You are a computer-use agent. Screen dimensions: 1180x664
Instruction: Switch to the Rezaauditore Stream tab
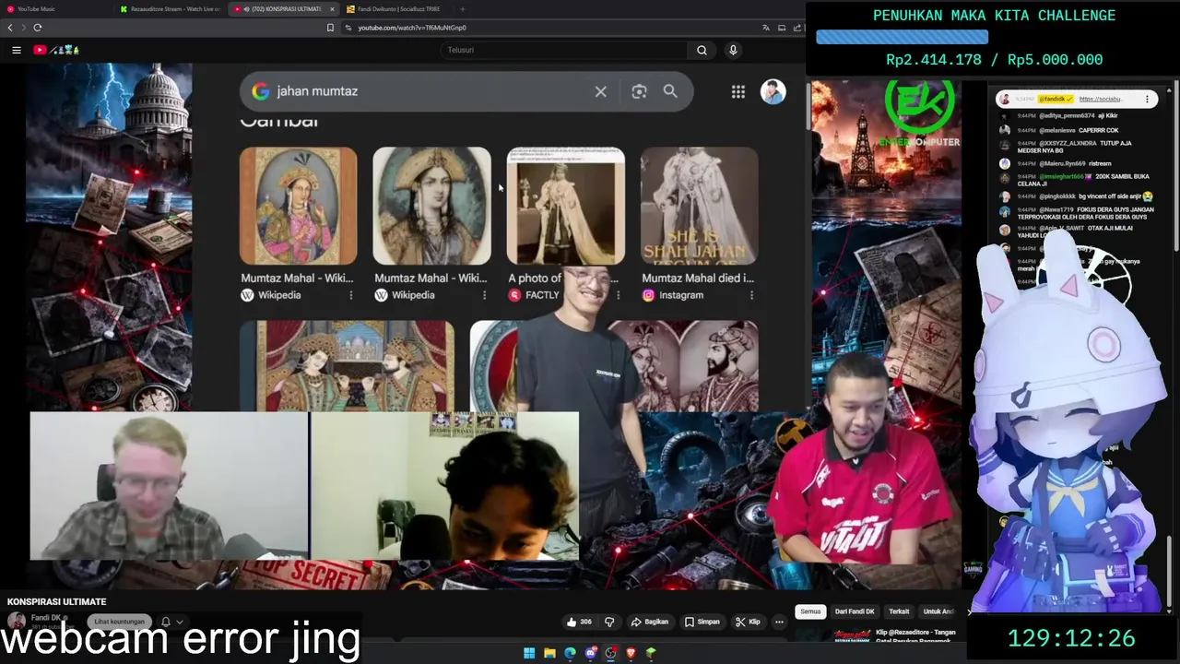171,9
